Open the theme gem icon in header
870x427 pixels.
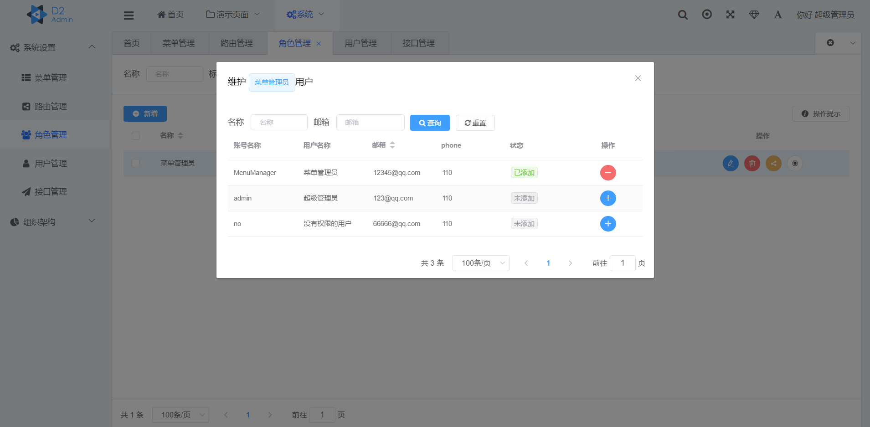pyautogui.click(x=754, y=15)
